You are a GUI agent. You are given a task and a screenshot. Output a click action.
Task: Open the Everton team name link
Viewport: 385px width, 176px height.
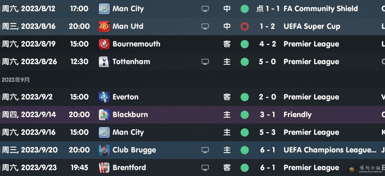(125, 97)
